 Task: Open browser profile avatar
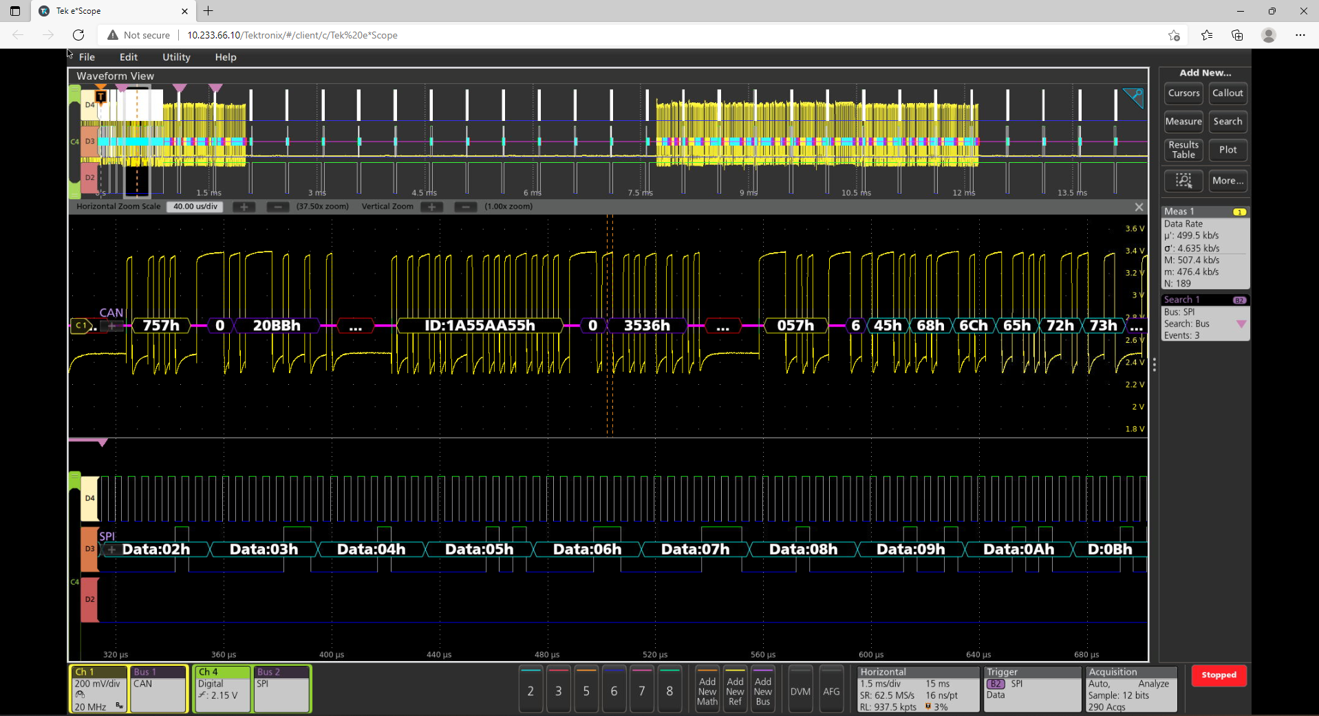pyautogui.click(x=1269, y=35)
